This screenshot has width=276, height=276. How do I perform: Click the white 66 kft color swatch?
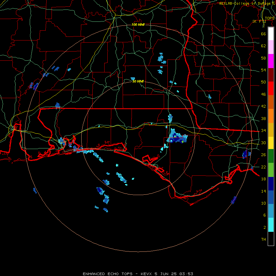[x=271, y=34]
